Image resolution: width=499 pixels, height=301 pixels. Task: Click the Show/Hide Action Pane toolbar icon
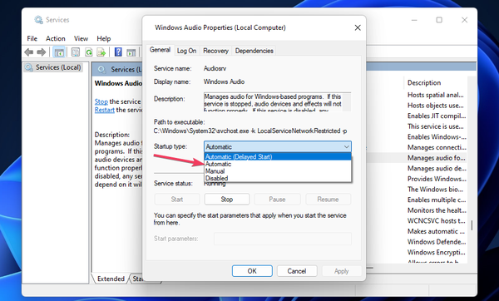click(131, 52)
